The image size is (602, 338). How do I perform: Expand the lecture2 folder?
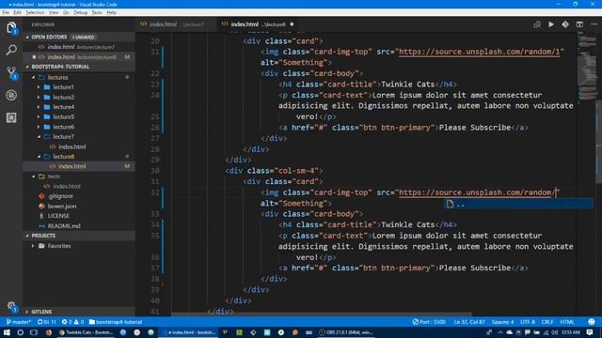(x=39, y=97)
